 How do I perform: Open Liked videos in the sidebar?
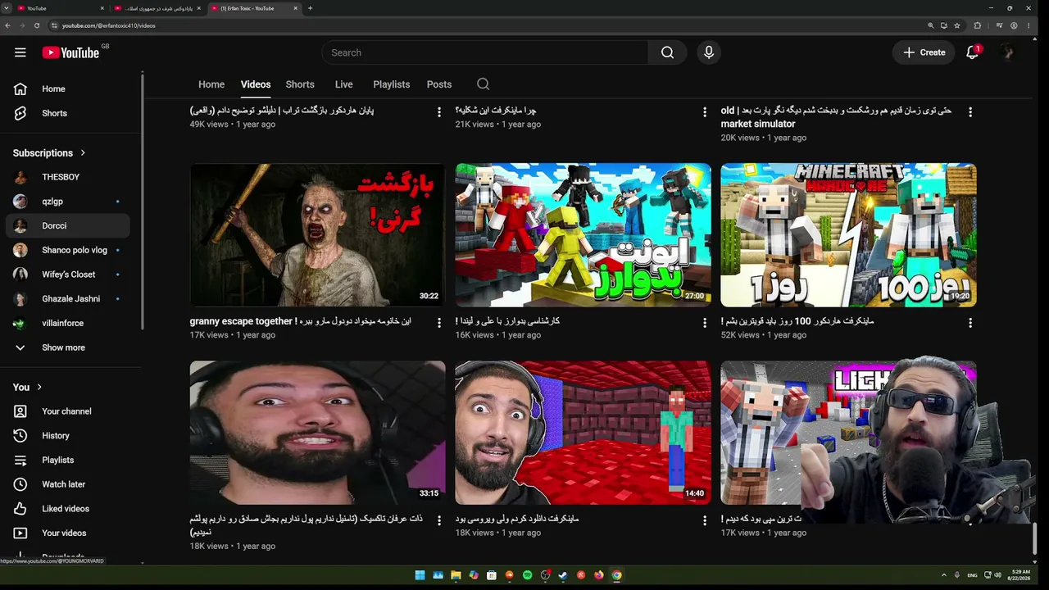67,509
